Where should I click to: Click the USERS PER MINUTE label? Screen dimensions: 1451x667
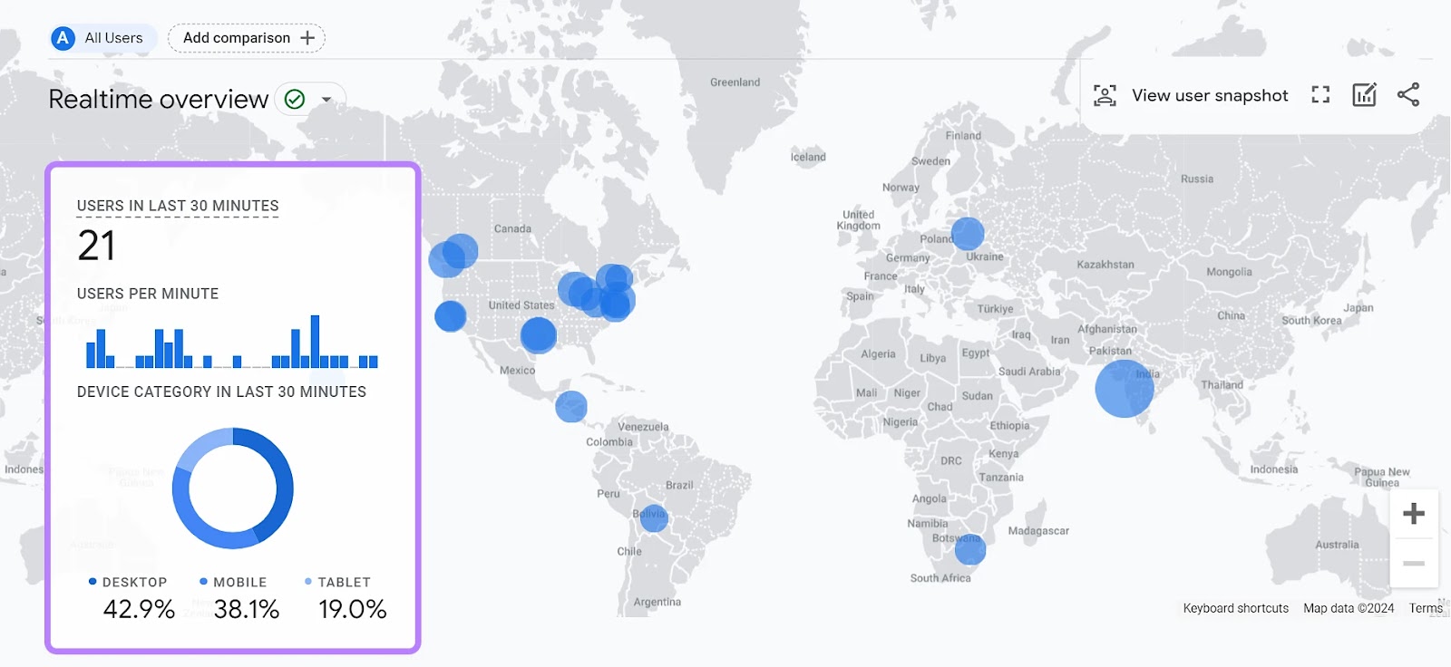148,294
